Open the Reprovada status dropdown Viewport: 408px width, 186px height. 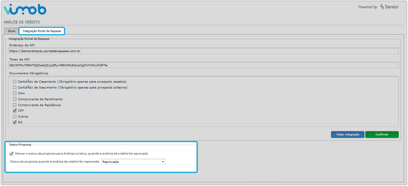pyautogui.click(x=133, y=162)
